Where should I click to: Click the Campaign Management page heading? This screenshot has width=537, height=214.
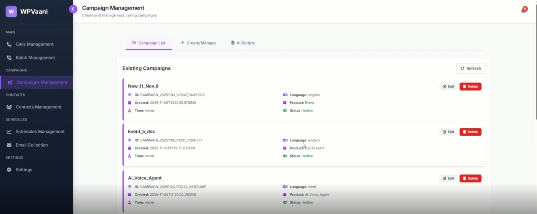tap(113, 8)
